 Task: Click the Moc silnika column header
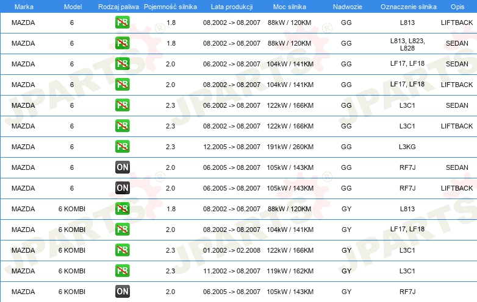coord(290,7)
